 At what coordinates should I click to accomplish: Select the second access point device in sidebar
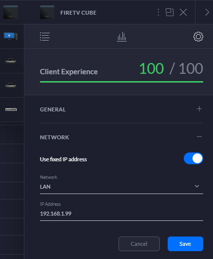tap(11, 85)
